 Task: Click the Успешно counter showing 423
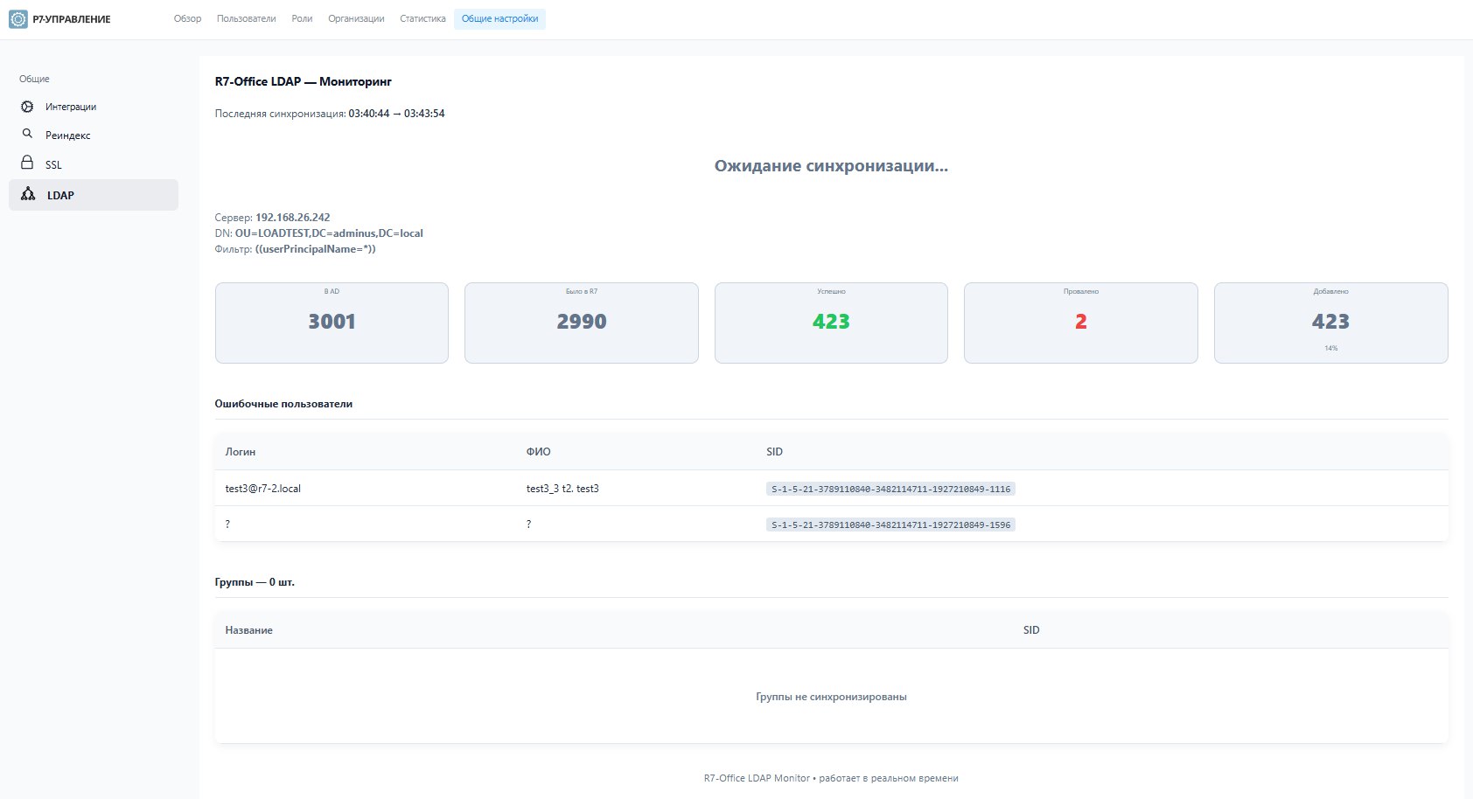click(830, 322)
